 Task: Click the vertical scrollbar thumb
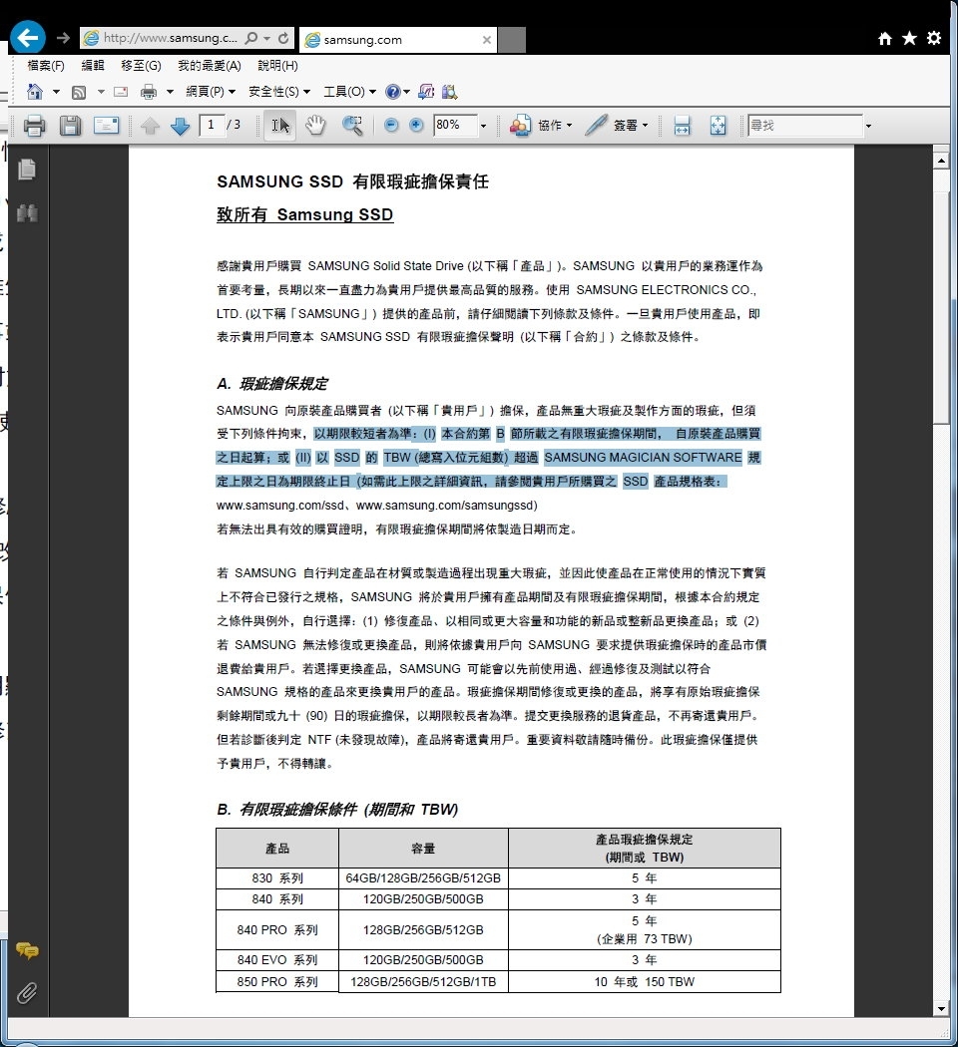941,307
